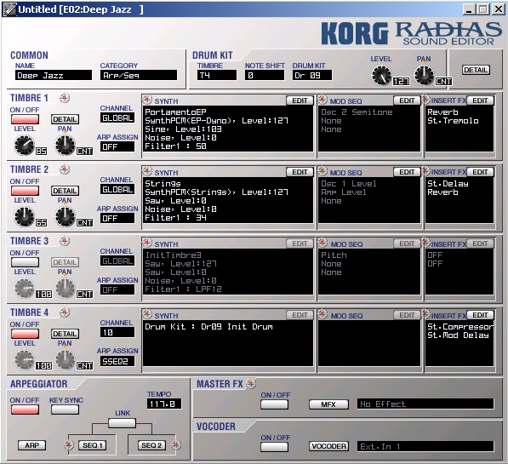Click Timbre 2 PAN knob
The image size is (508, 464).
(66, 216)
